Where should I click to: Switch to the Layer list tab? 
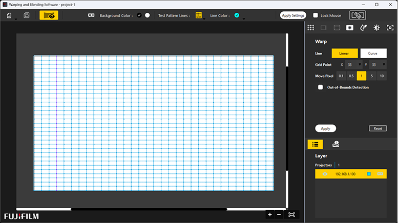pyautogui.click(x=315, y=144)
